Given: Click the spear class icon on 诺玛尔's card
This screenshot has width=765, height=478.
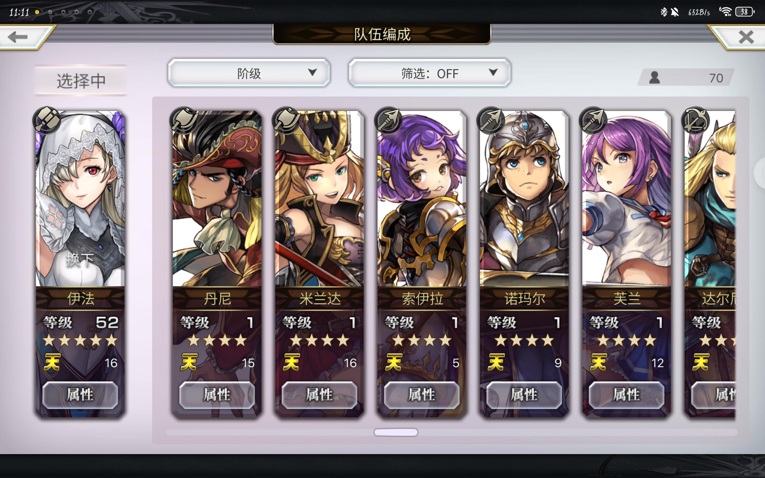Looking at the screenshot, I should (491, 120).
